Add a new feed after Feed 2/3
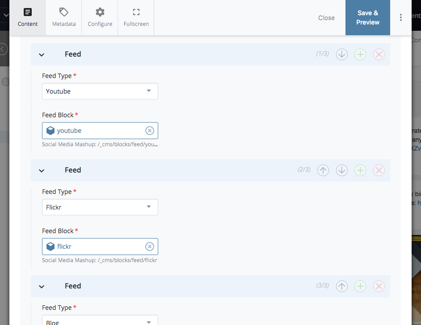The image size is (421, 325). click(360, 170)
